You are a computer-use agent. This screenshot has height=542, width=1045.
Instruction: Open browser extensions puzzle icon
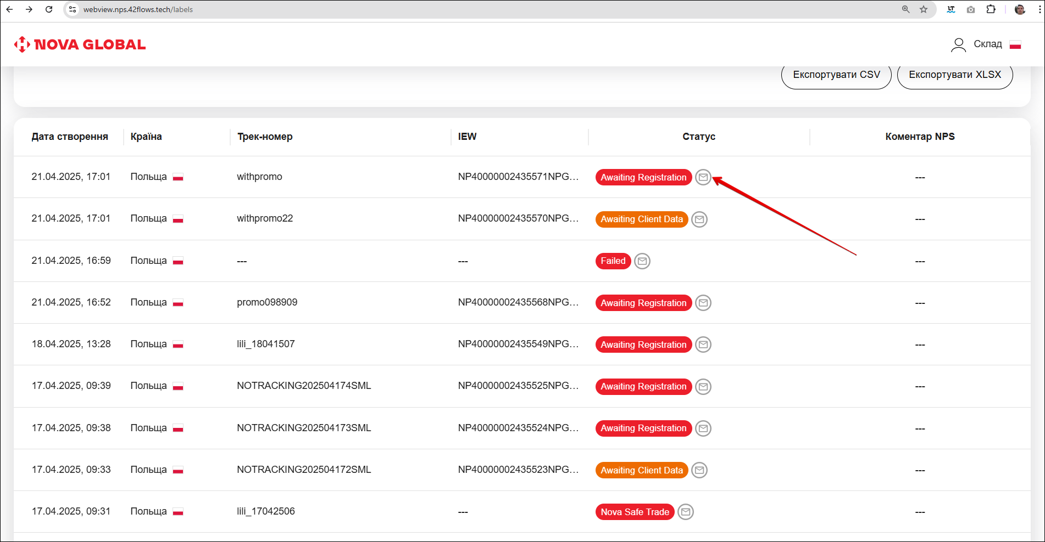coord(991,9)
